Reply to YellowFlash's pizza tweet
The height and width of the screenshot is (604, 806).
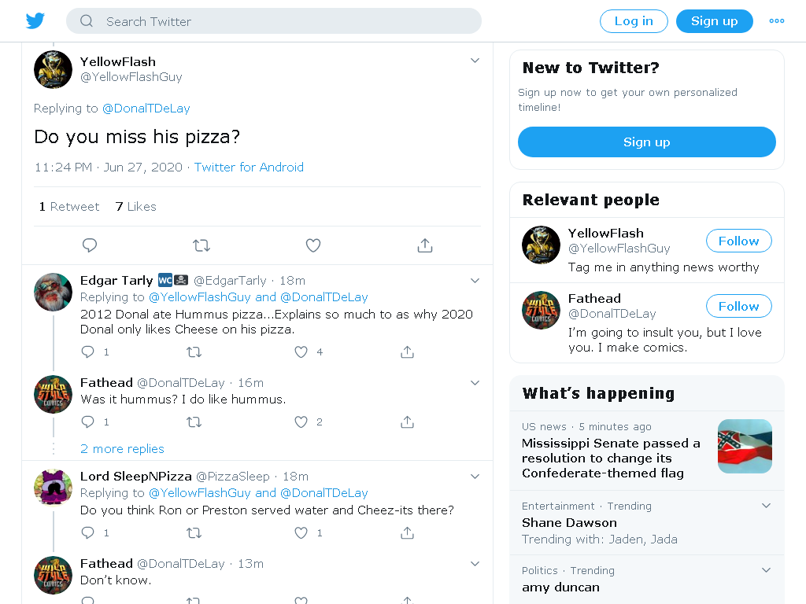coord(90,245)
